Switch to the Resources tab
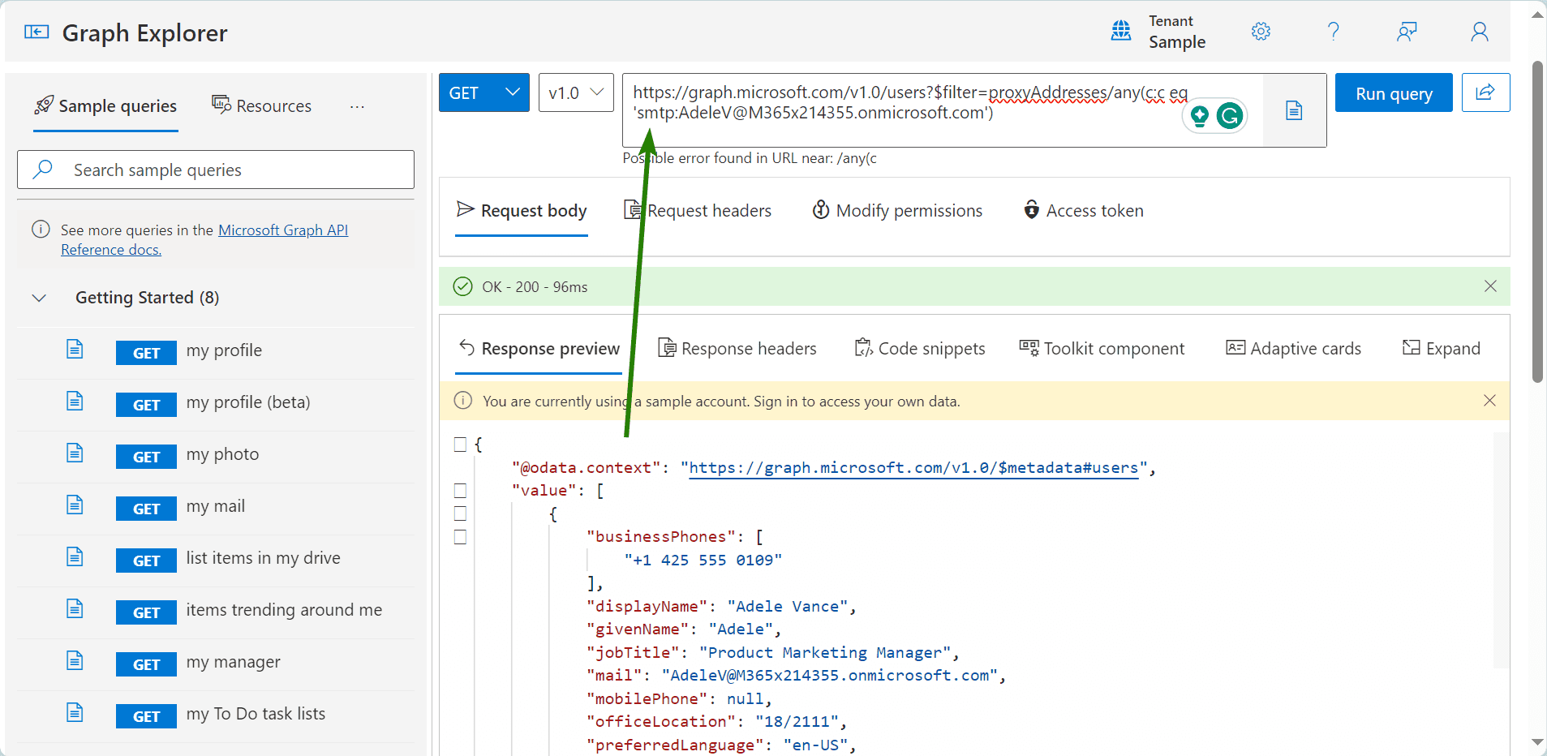This screenshot has width=1547, height=756. tap(261, 106)
